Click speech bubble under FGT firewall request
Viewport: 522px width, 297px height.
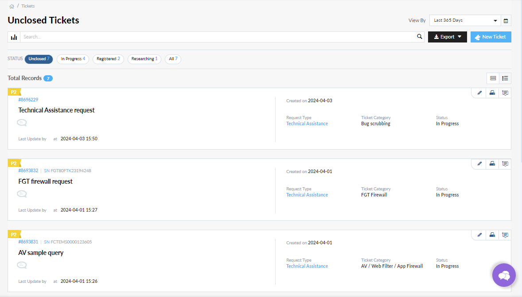[x=22, y=194]
